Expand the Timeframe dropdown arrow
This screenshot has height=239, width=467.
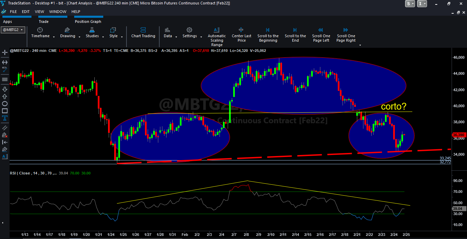pyautogui.click(x=53, y=37)
